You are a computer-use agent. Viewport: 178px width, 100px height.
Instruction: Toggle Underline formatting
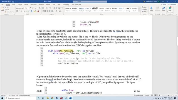(21, 11)
